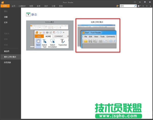Click the Foxit Reader logo icon
This screenshot has height=120, width=153.
3,2
